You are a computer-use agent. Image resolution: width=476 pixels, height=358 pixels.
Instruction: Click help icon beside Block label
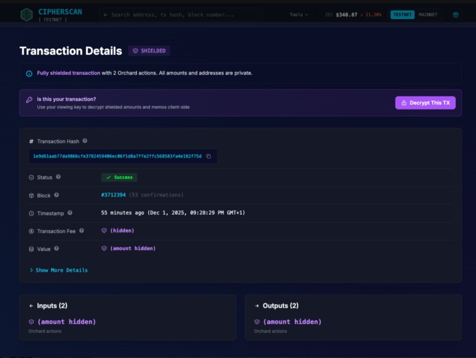56,195
